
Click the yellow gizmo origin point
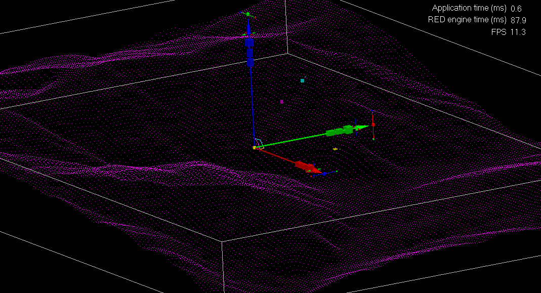(x=254, y=148)
